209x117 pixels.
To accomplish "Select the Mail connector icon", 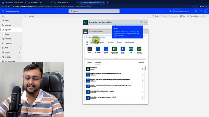I will click(131, 49).
